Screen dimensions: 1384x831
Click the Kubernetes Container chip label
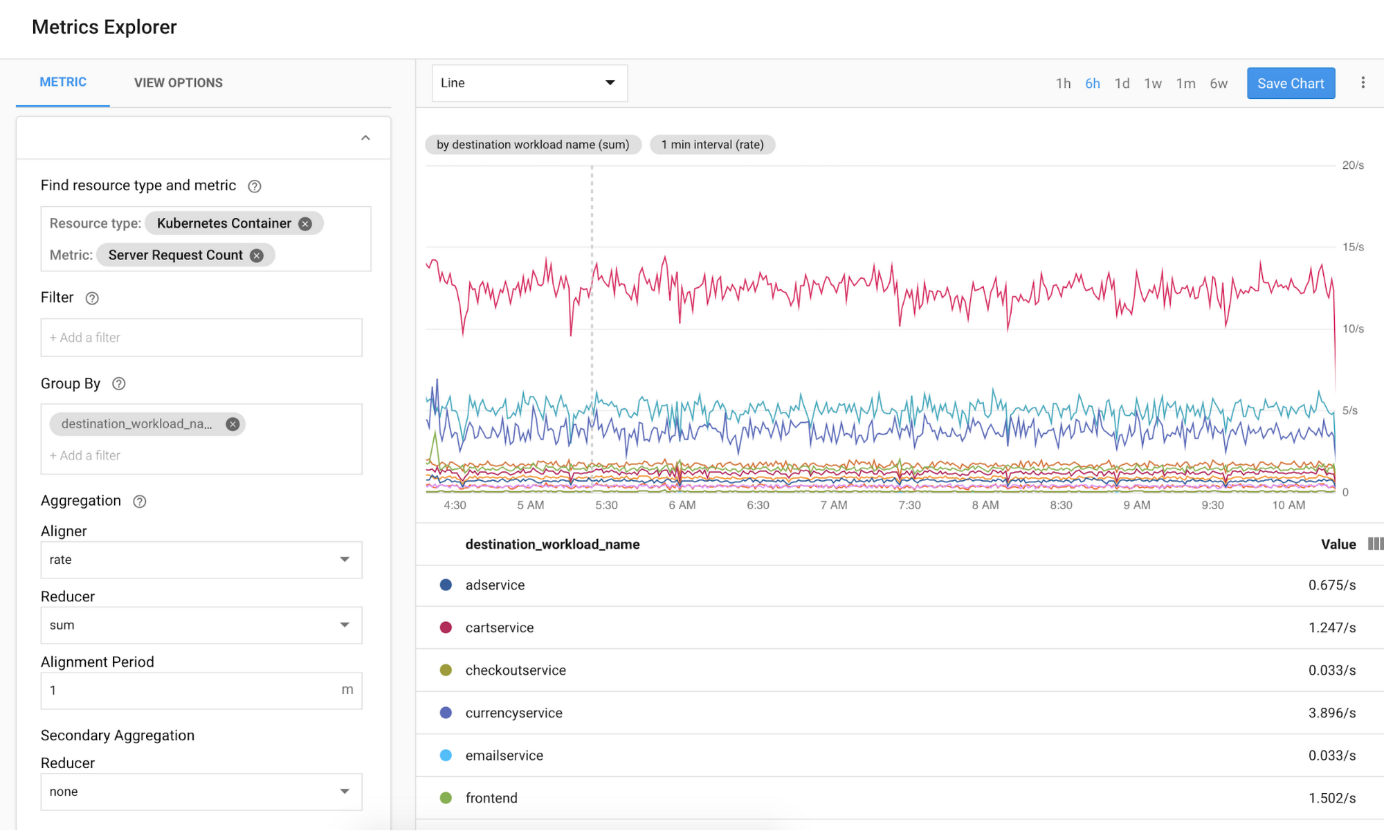pyautogui.click(x=224, y=223)
